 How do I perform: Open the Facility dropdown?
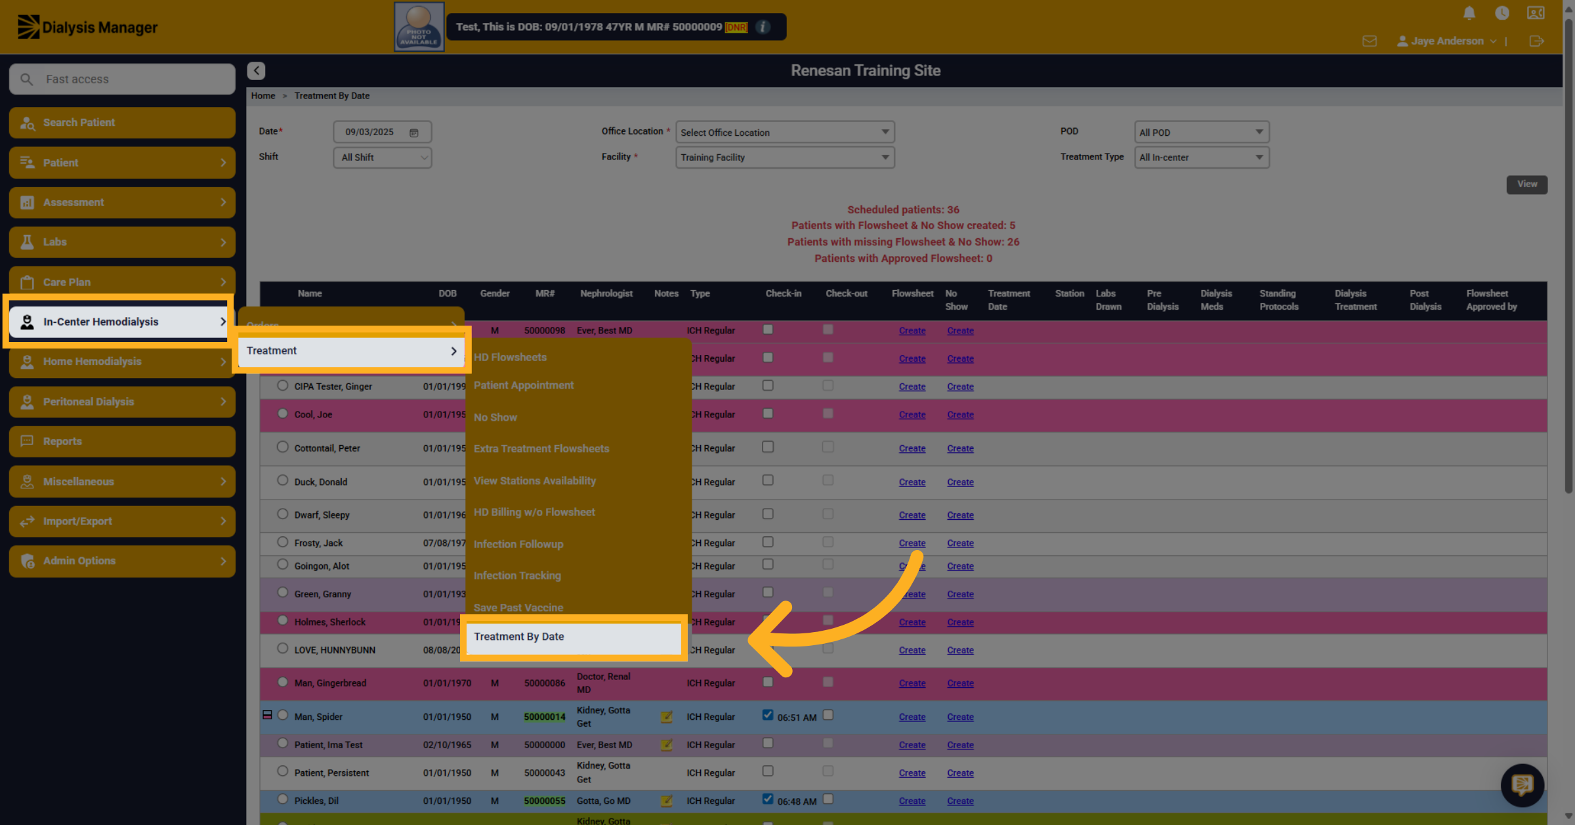785,158
